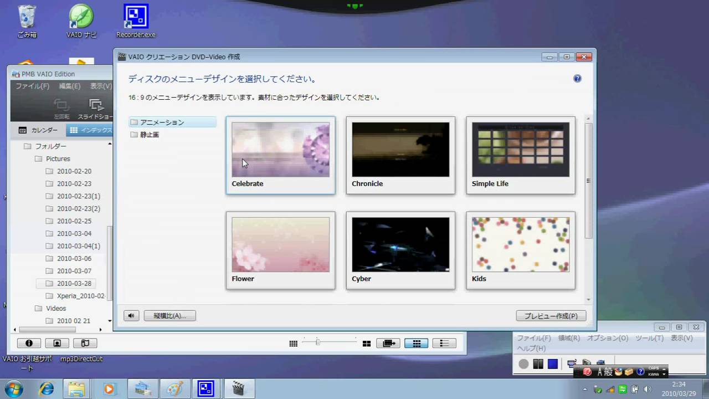This screenshot has width=709, height=399.
Task: Select the Chronicle menu design thumbnail
Action: coord(400,155)
